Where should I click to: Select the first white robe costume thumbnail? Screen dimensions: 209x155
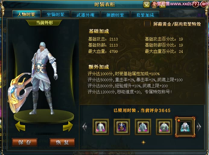click(x=101, y=127)
